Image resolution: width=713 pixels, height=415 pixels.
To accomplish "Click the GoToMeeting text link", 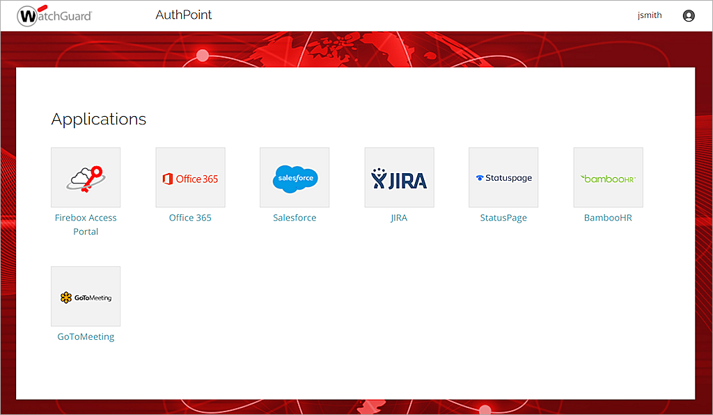I will coord(86,336).
